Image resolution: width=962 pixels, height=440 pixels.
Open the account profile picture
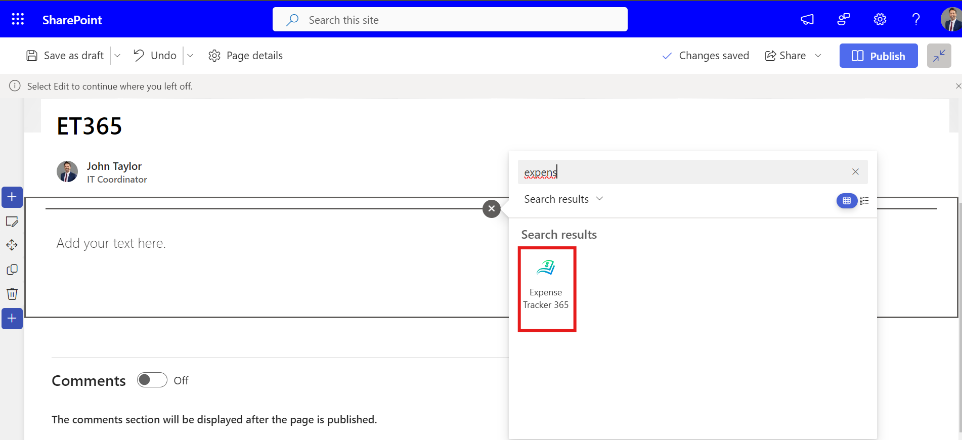(951, 20)
